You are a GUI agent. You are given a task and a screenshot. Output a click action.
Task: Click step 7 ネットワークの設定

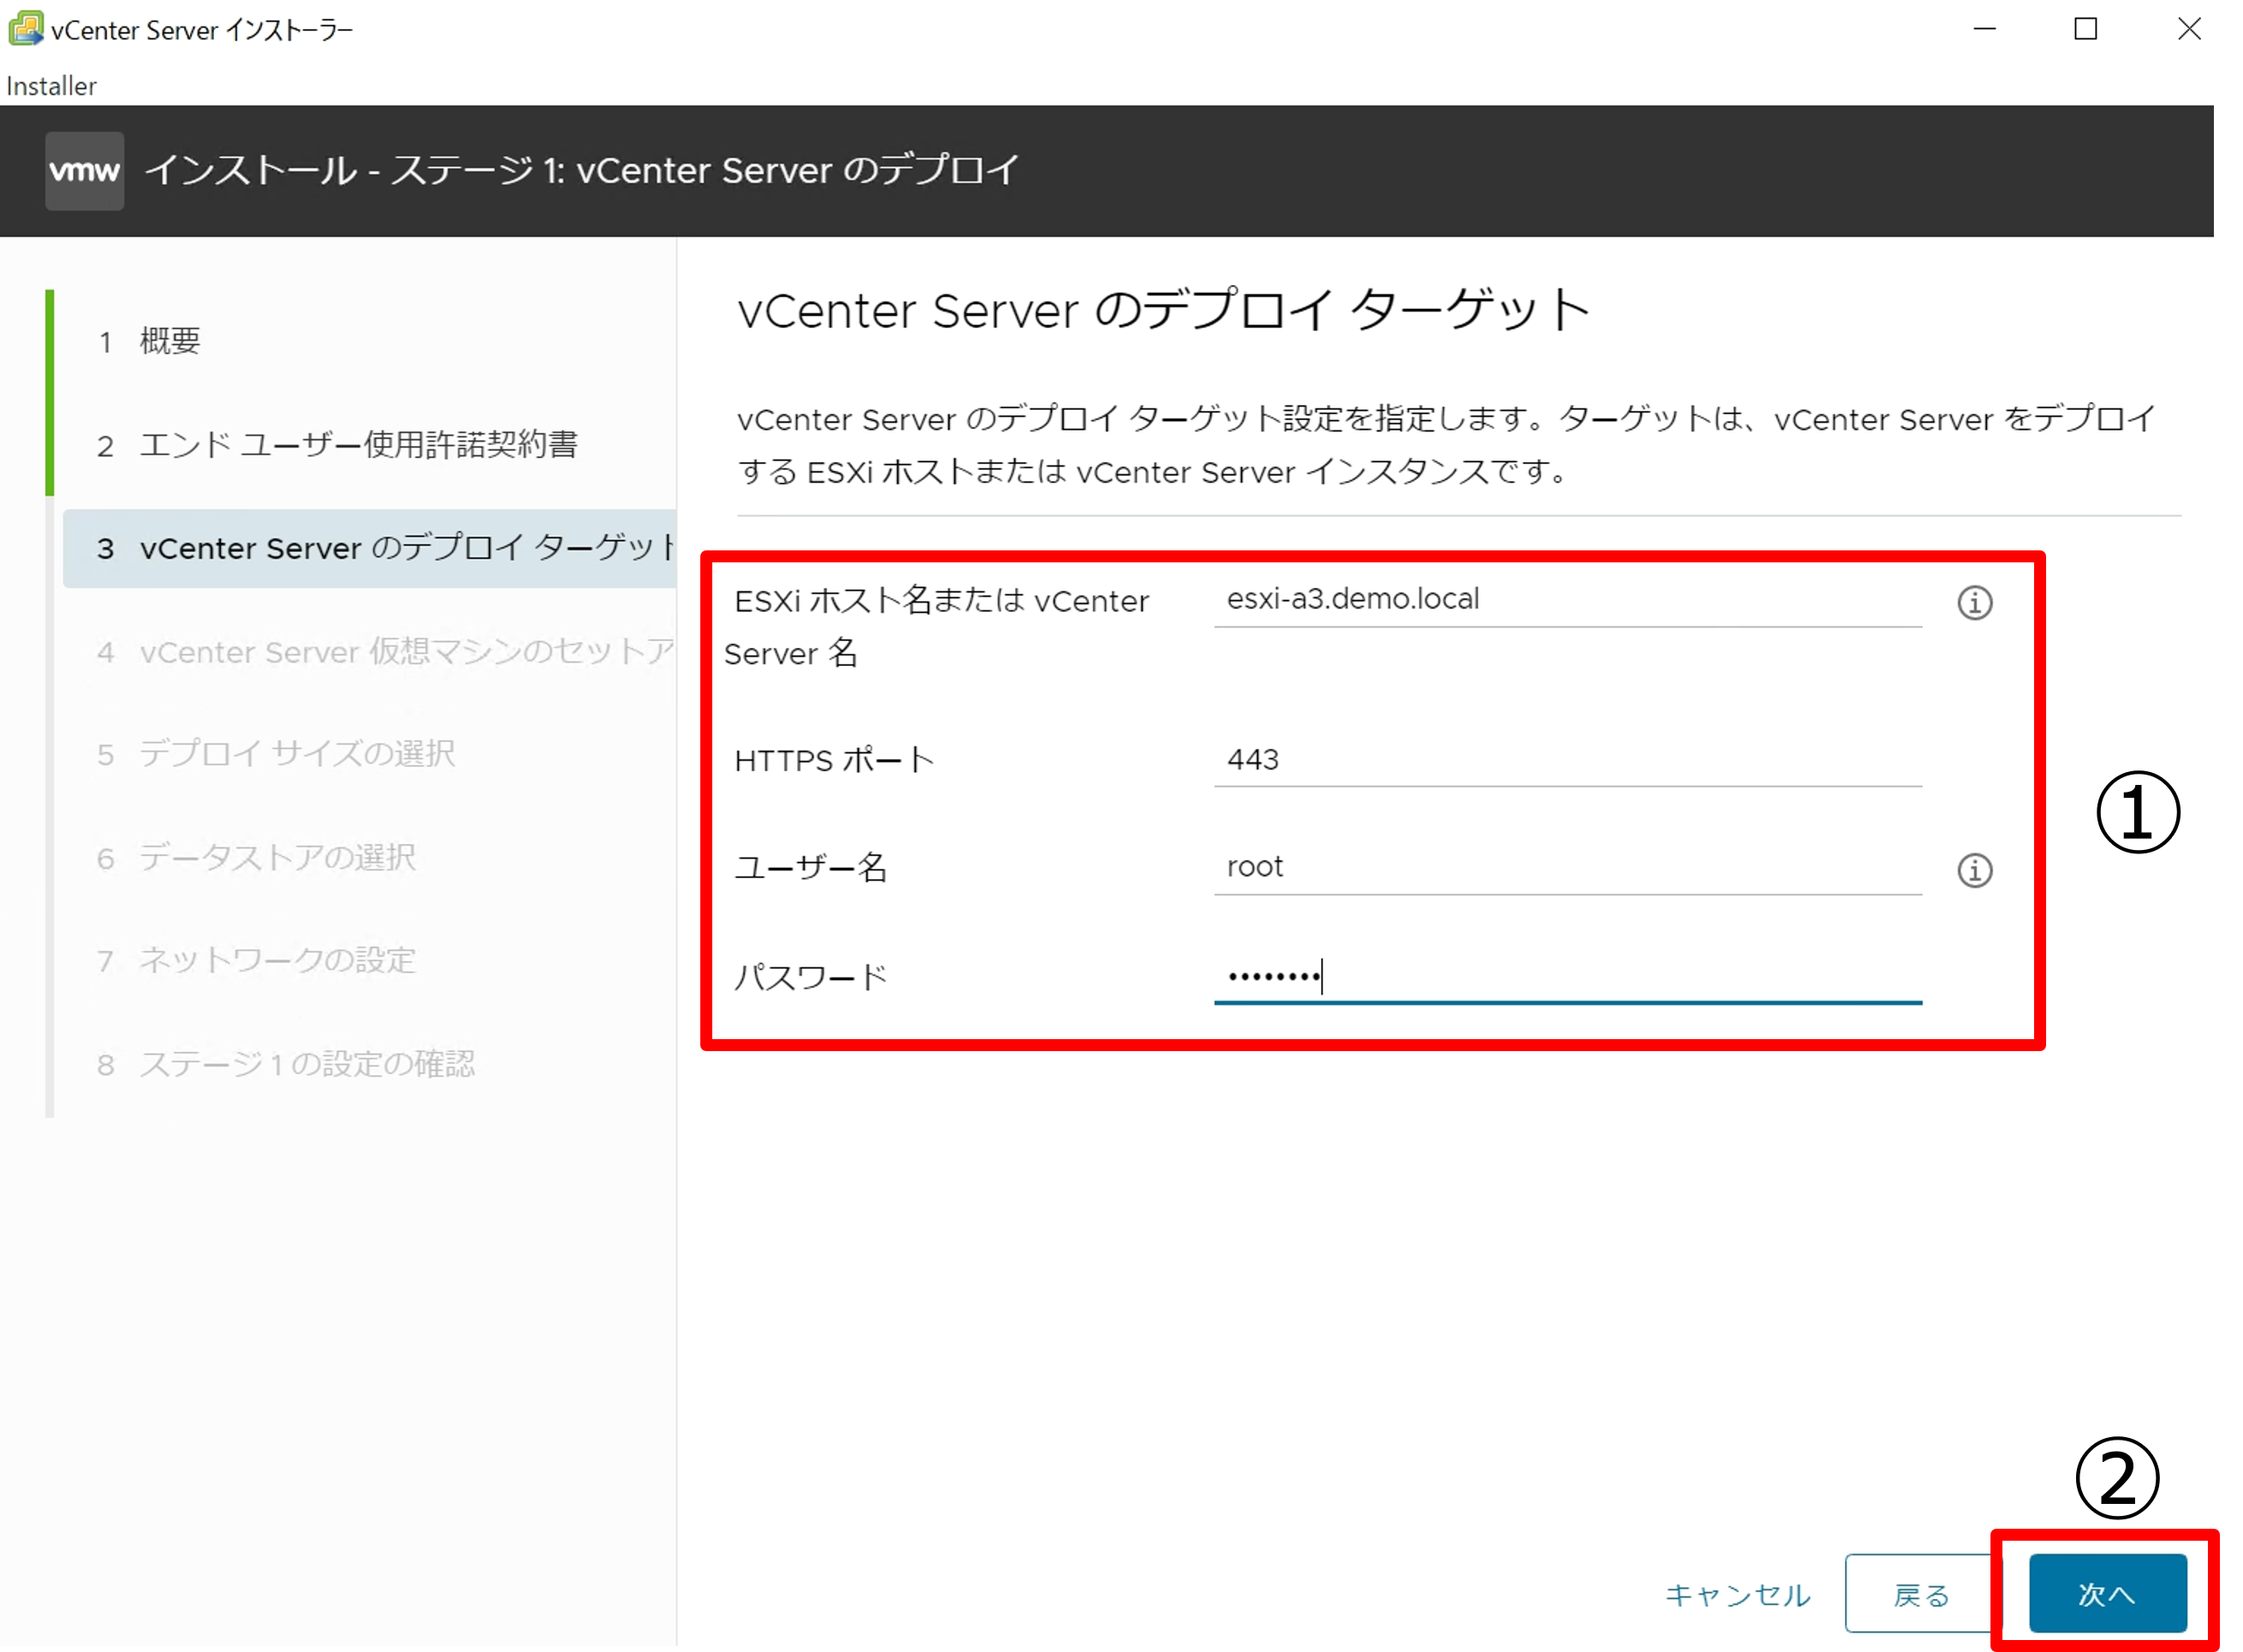coord(277,961)
